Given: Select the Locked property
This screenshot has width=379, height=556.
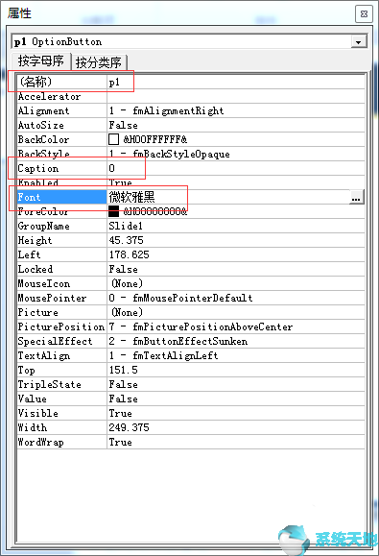Looking at the screenshot, I should (x=62, y=269).
